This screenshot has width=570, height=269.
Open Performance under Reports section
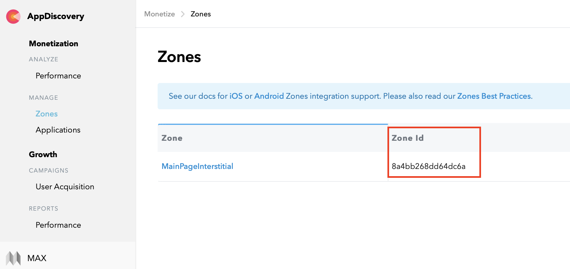click(x=58, y=225)
